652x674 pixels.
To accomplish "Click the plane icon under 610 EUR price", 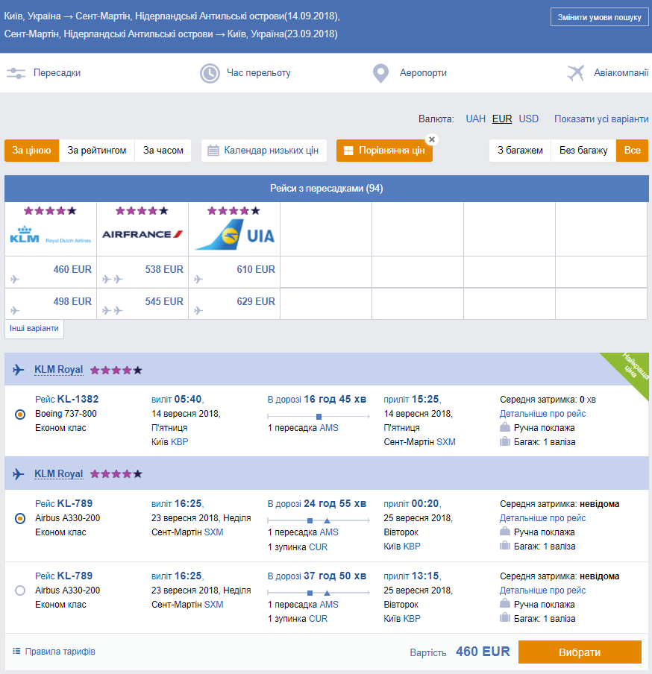I will pos(198,280).
